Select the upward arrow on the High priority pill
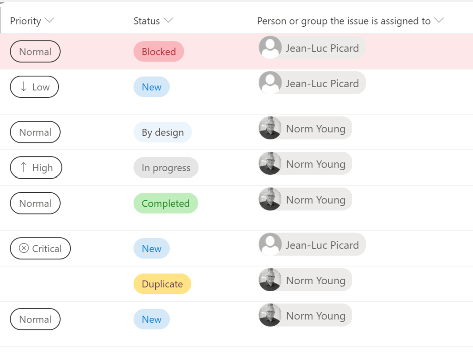The image size is (473, 352). tap(24, 167)
